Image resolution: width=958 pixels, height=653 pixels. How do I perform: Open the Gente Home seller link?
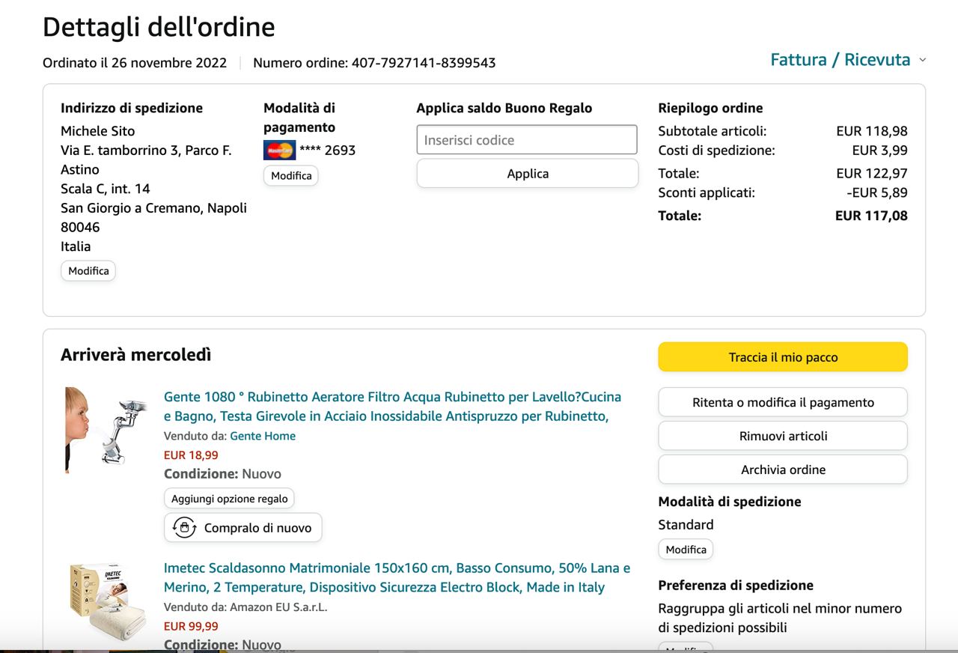pos(263,436)
